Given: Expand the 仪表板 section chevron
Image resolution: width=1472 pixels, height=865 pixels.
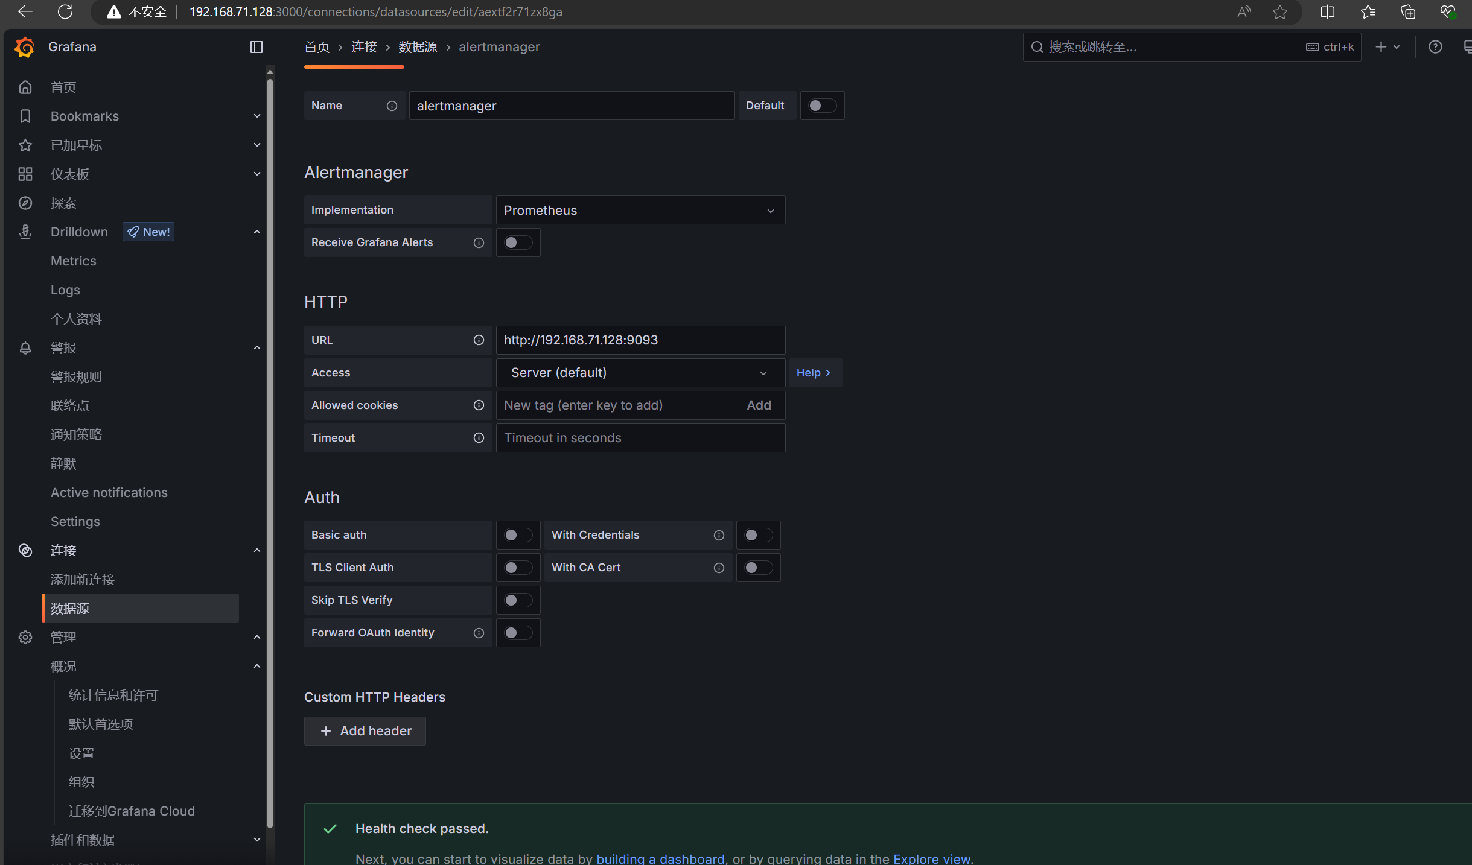Looking at the screenshot, I should click(x=257, y=174).
